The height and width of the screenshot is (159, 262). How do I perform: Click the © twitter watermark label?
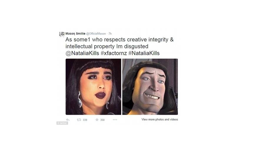pos(62,123)
